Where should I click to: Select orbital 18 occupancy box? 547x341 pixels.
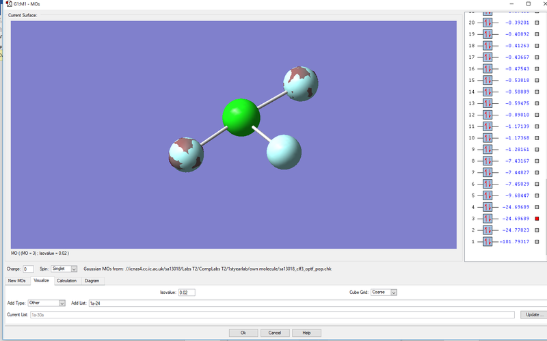coord(488,46)
